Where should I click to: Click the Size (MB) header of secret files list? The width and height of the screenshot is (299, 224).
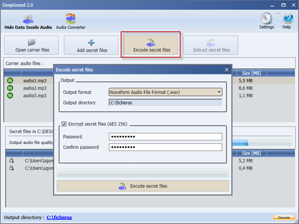pos(252,153)
